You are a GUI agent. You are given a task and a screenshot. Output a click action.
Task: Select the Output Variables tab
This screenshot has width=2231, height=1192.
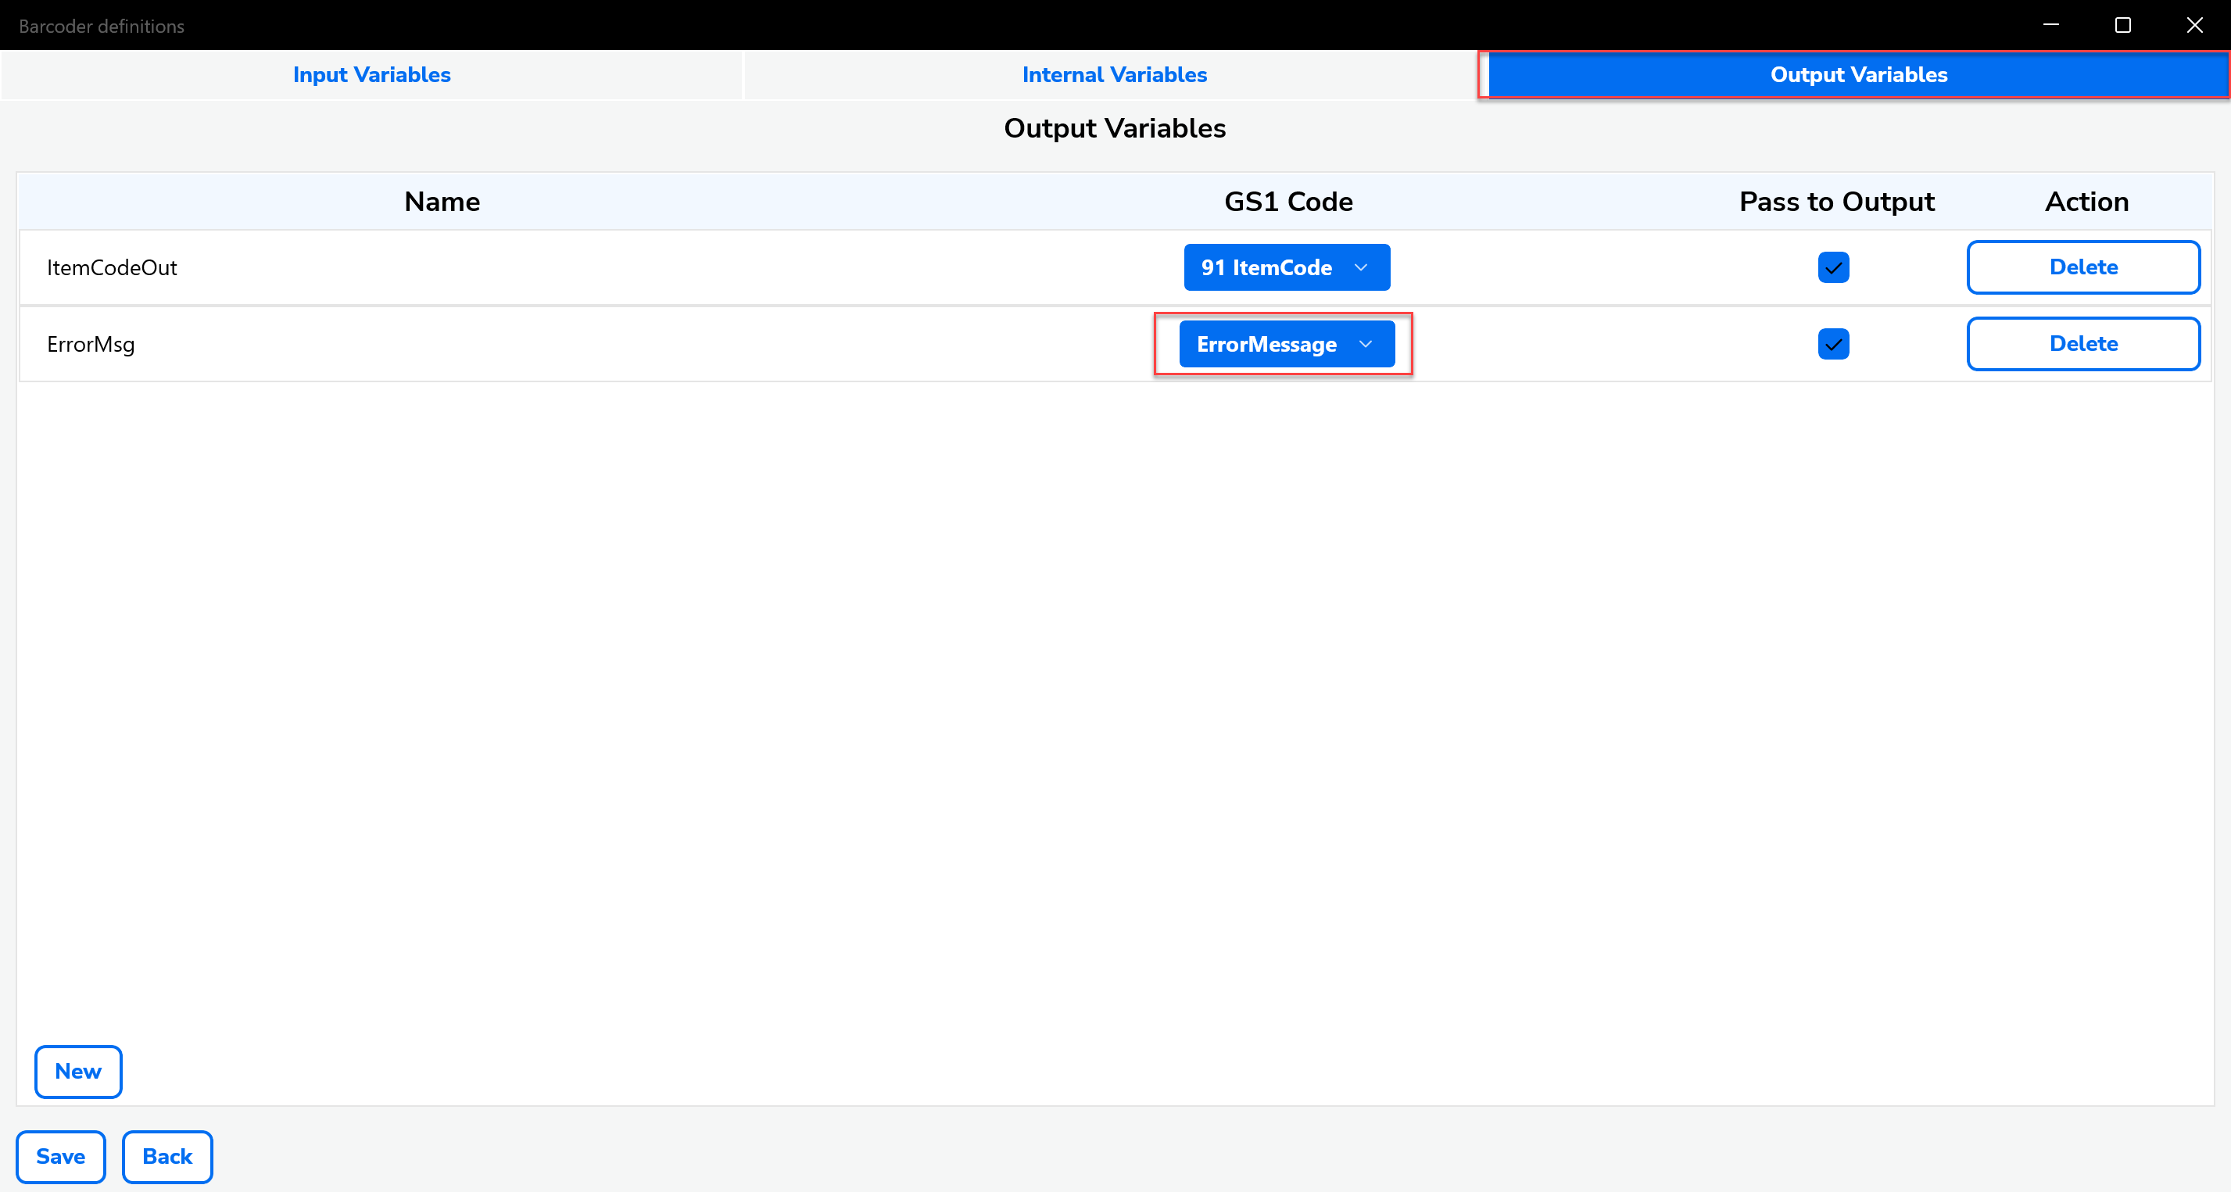pos(1857,75)
